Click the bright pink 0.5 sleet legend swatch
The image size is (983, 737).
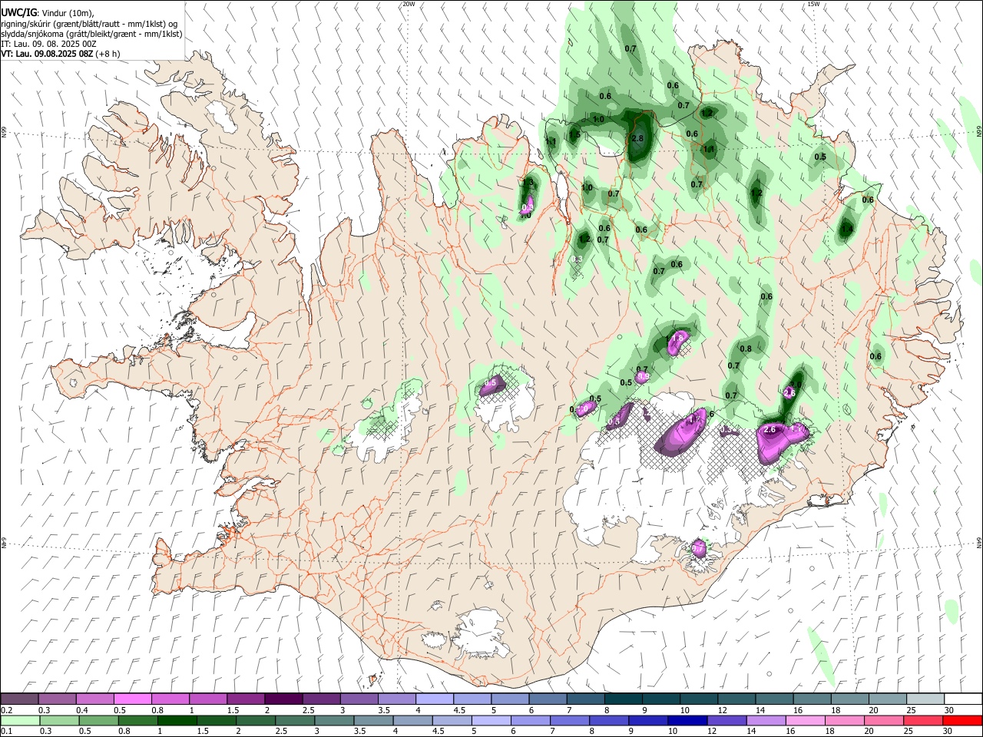132,699
